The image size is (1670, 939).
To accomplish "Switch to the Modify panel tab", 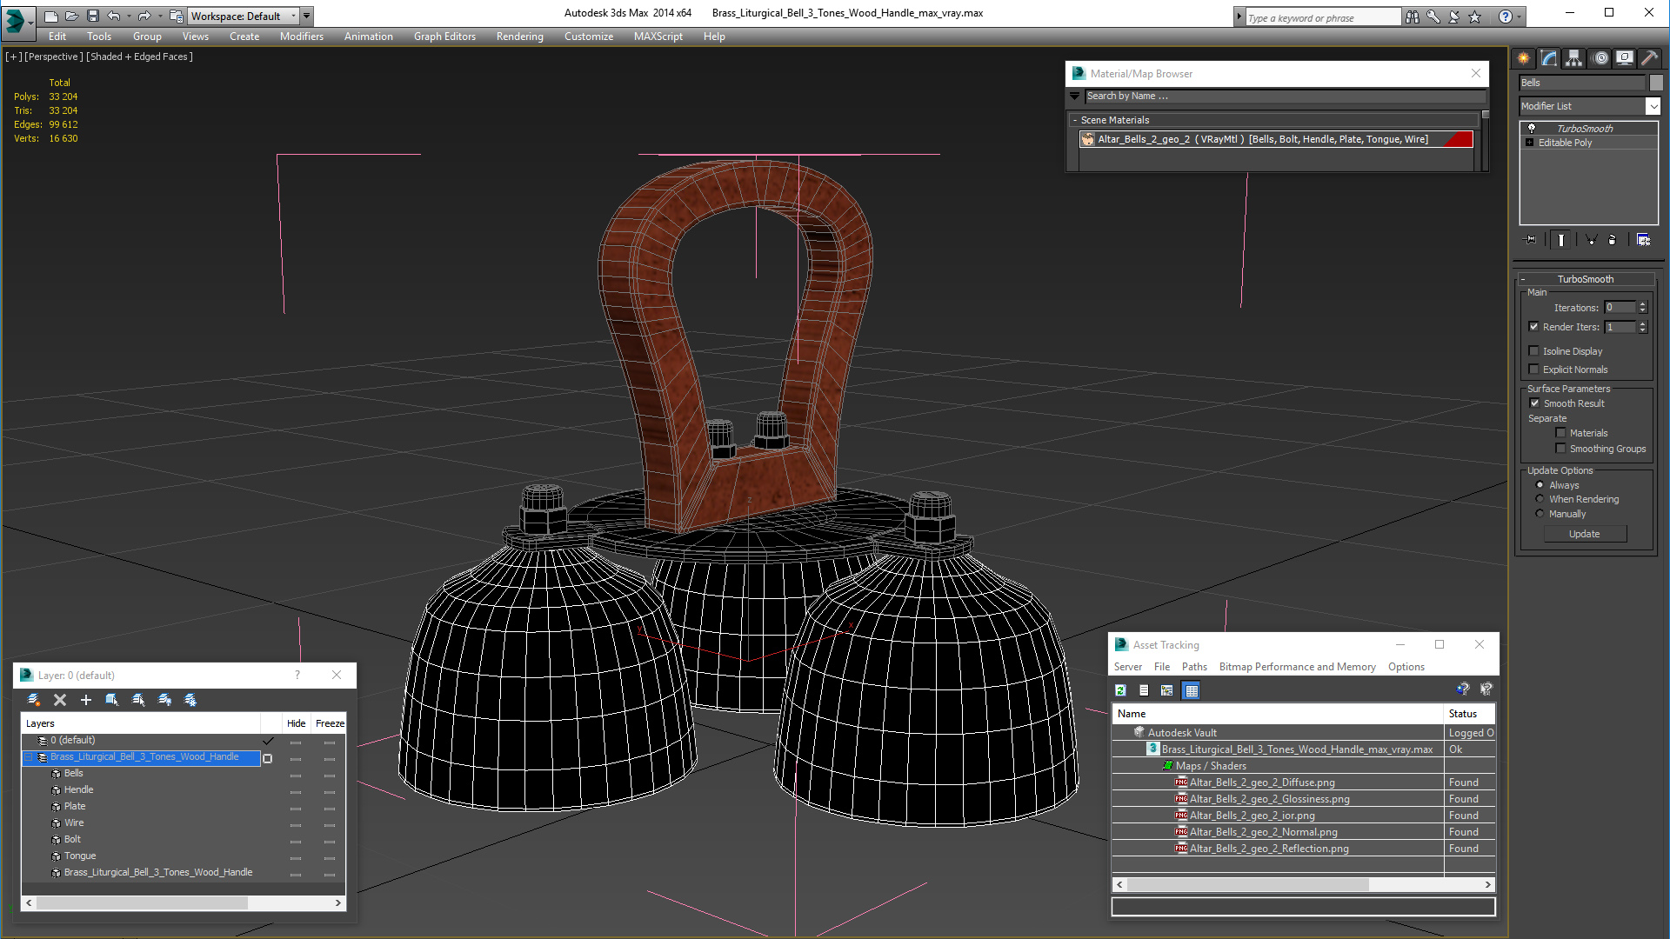I will pos(1549,58).
